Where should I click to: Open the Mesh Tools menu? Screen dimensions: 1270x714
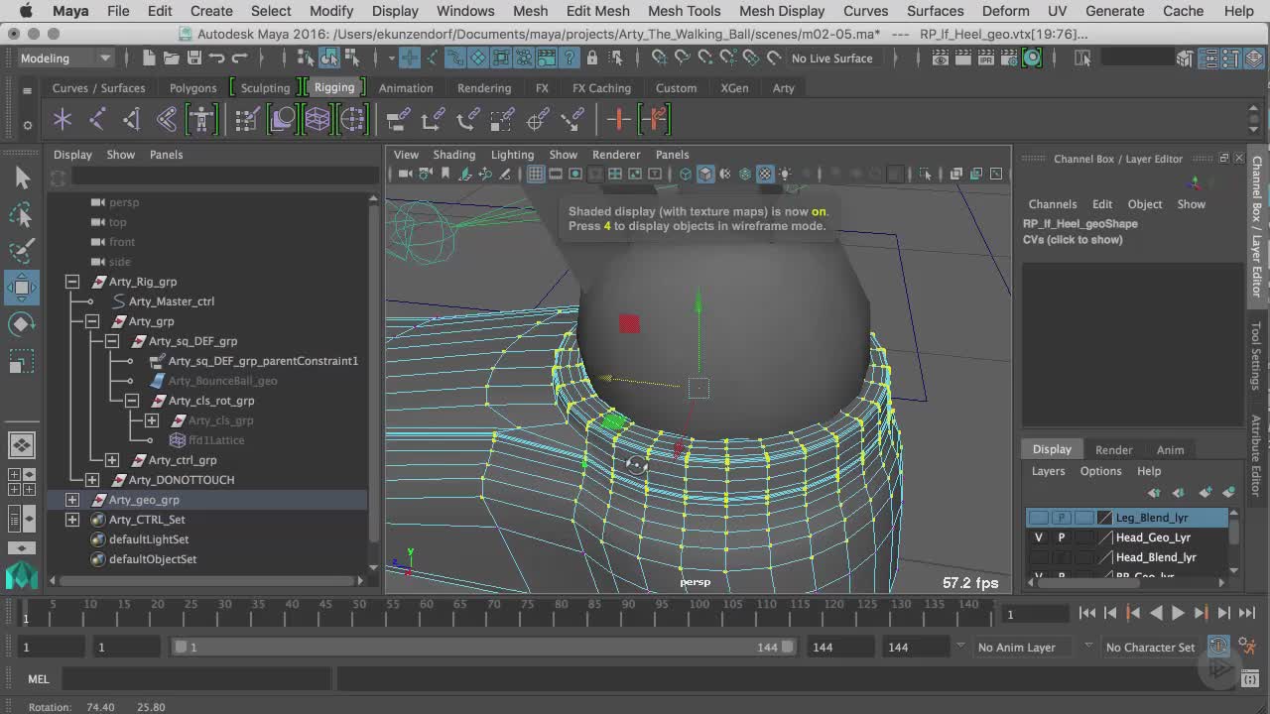tap(684, 11)
